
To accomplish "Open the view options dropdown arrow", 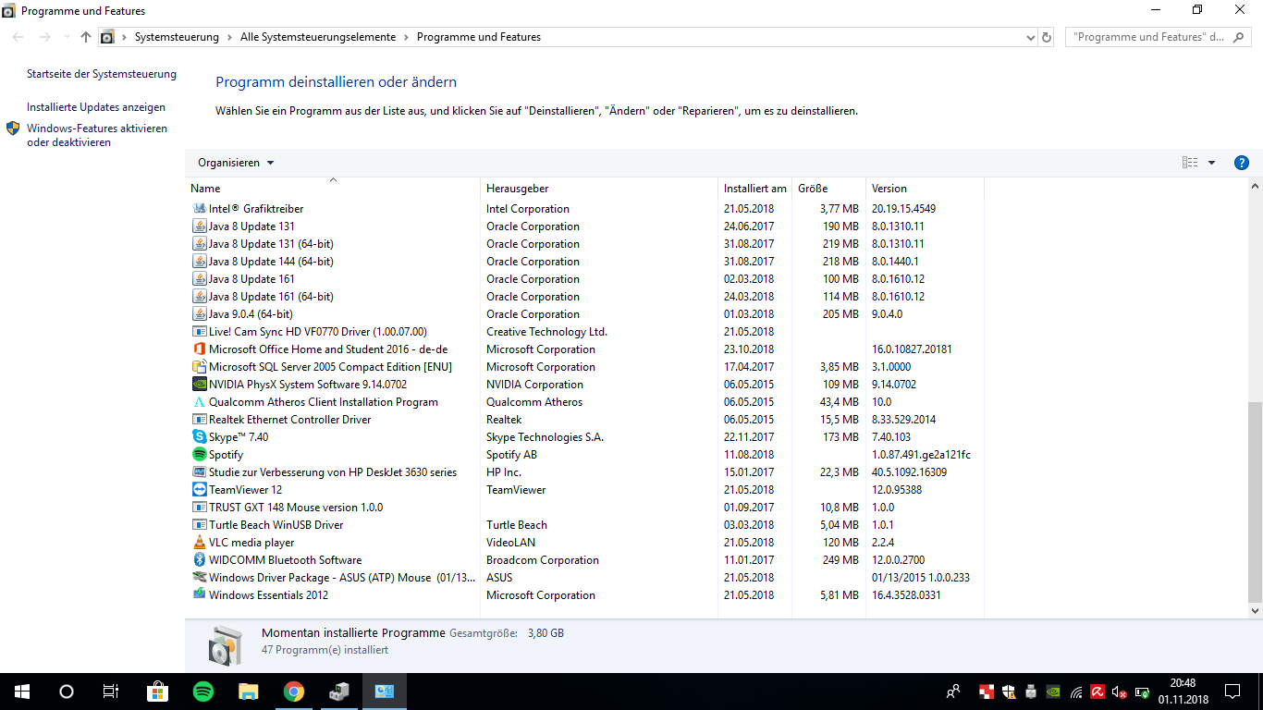I will click(x=1211, y=163).
